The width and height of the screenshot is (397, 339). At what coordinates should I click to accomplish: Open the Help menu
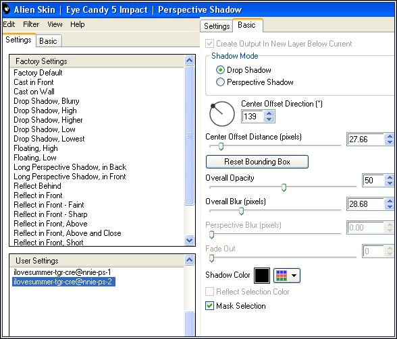pyautogui.click(x=77, y=24)
